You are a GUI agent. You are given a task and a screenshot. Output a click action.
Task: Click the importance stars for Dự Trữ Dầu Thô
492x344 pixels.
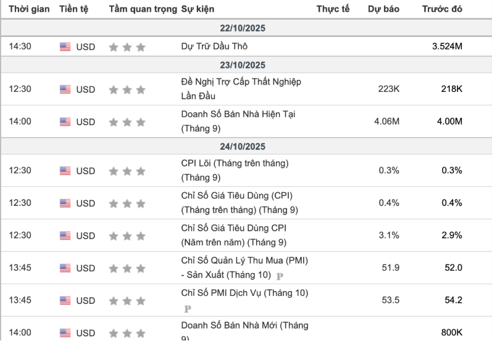(x=127, y=47)
